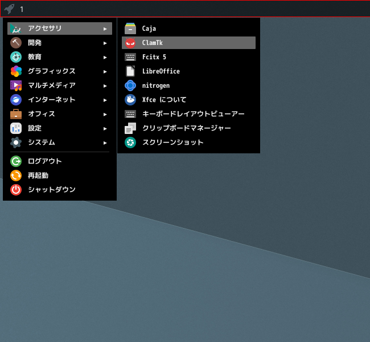The image size is (370, 342).
Task: Open the システム menu category
Action: (x=60, y=142)
